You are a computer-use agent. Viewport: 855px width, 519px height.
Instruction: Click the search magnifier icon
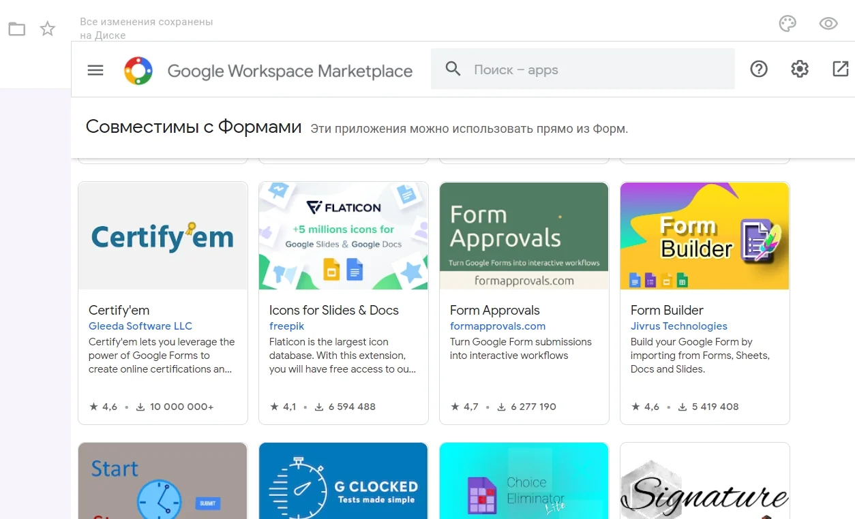pyautogui.click(x=453, y=69)
